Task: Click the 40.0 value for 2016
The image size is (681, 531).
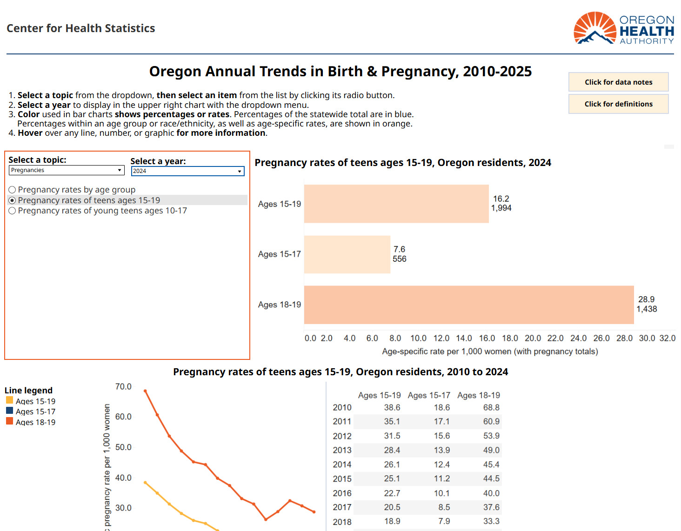Action: 491,493
